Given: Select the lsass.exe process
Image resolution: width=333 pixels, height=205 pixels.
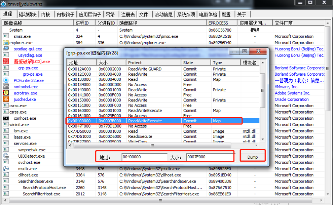Looking at the screenshot, I should click(22, 137).
